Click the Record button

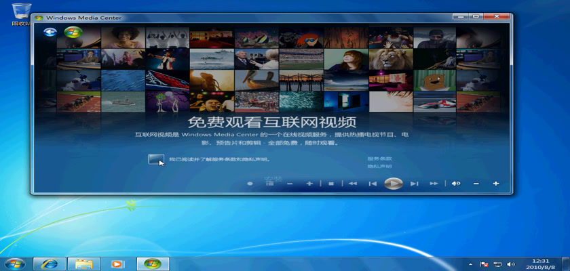click(250, 184)
